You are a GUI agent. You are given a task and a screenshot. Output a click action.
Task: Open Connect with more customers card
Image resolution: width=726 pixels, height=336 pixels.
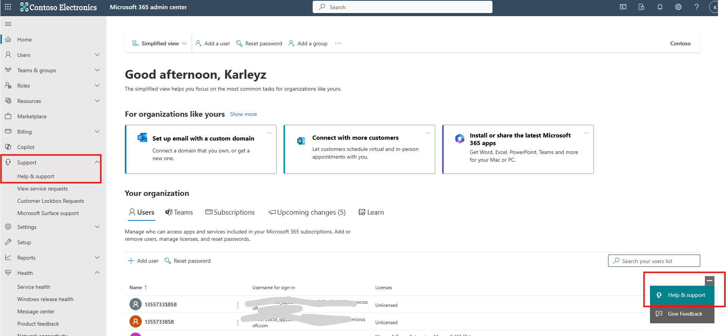(x=359, y=149)
